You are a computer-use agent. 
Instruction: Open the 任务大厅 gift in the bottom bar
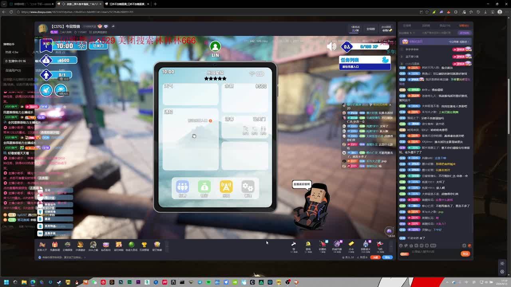tap(42, 246)
